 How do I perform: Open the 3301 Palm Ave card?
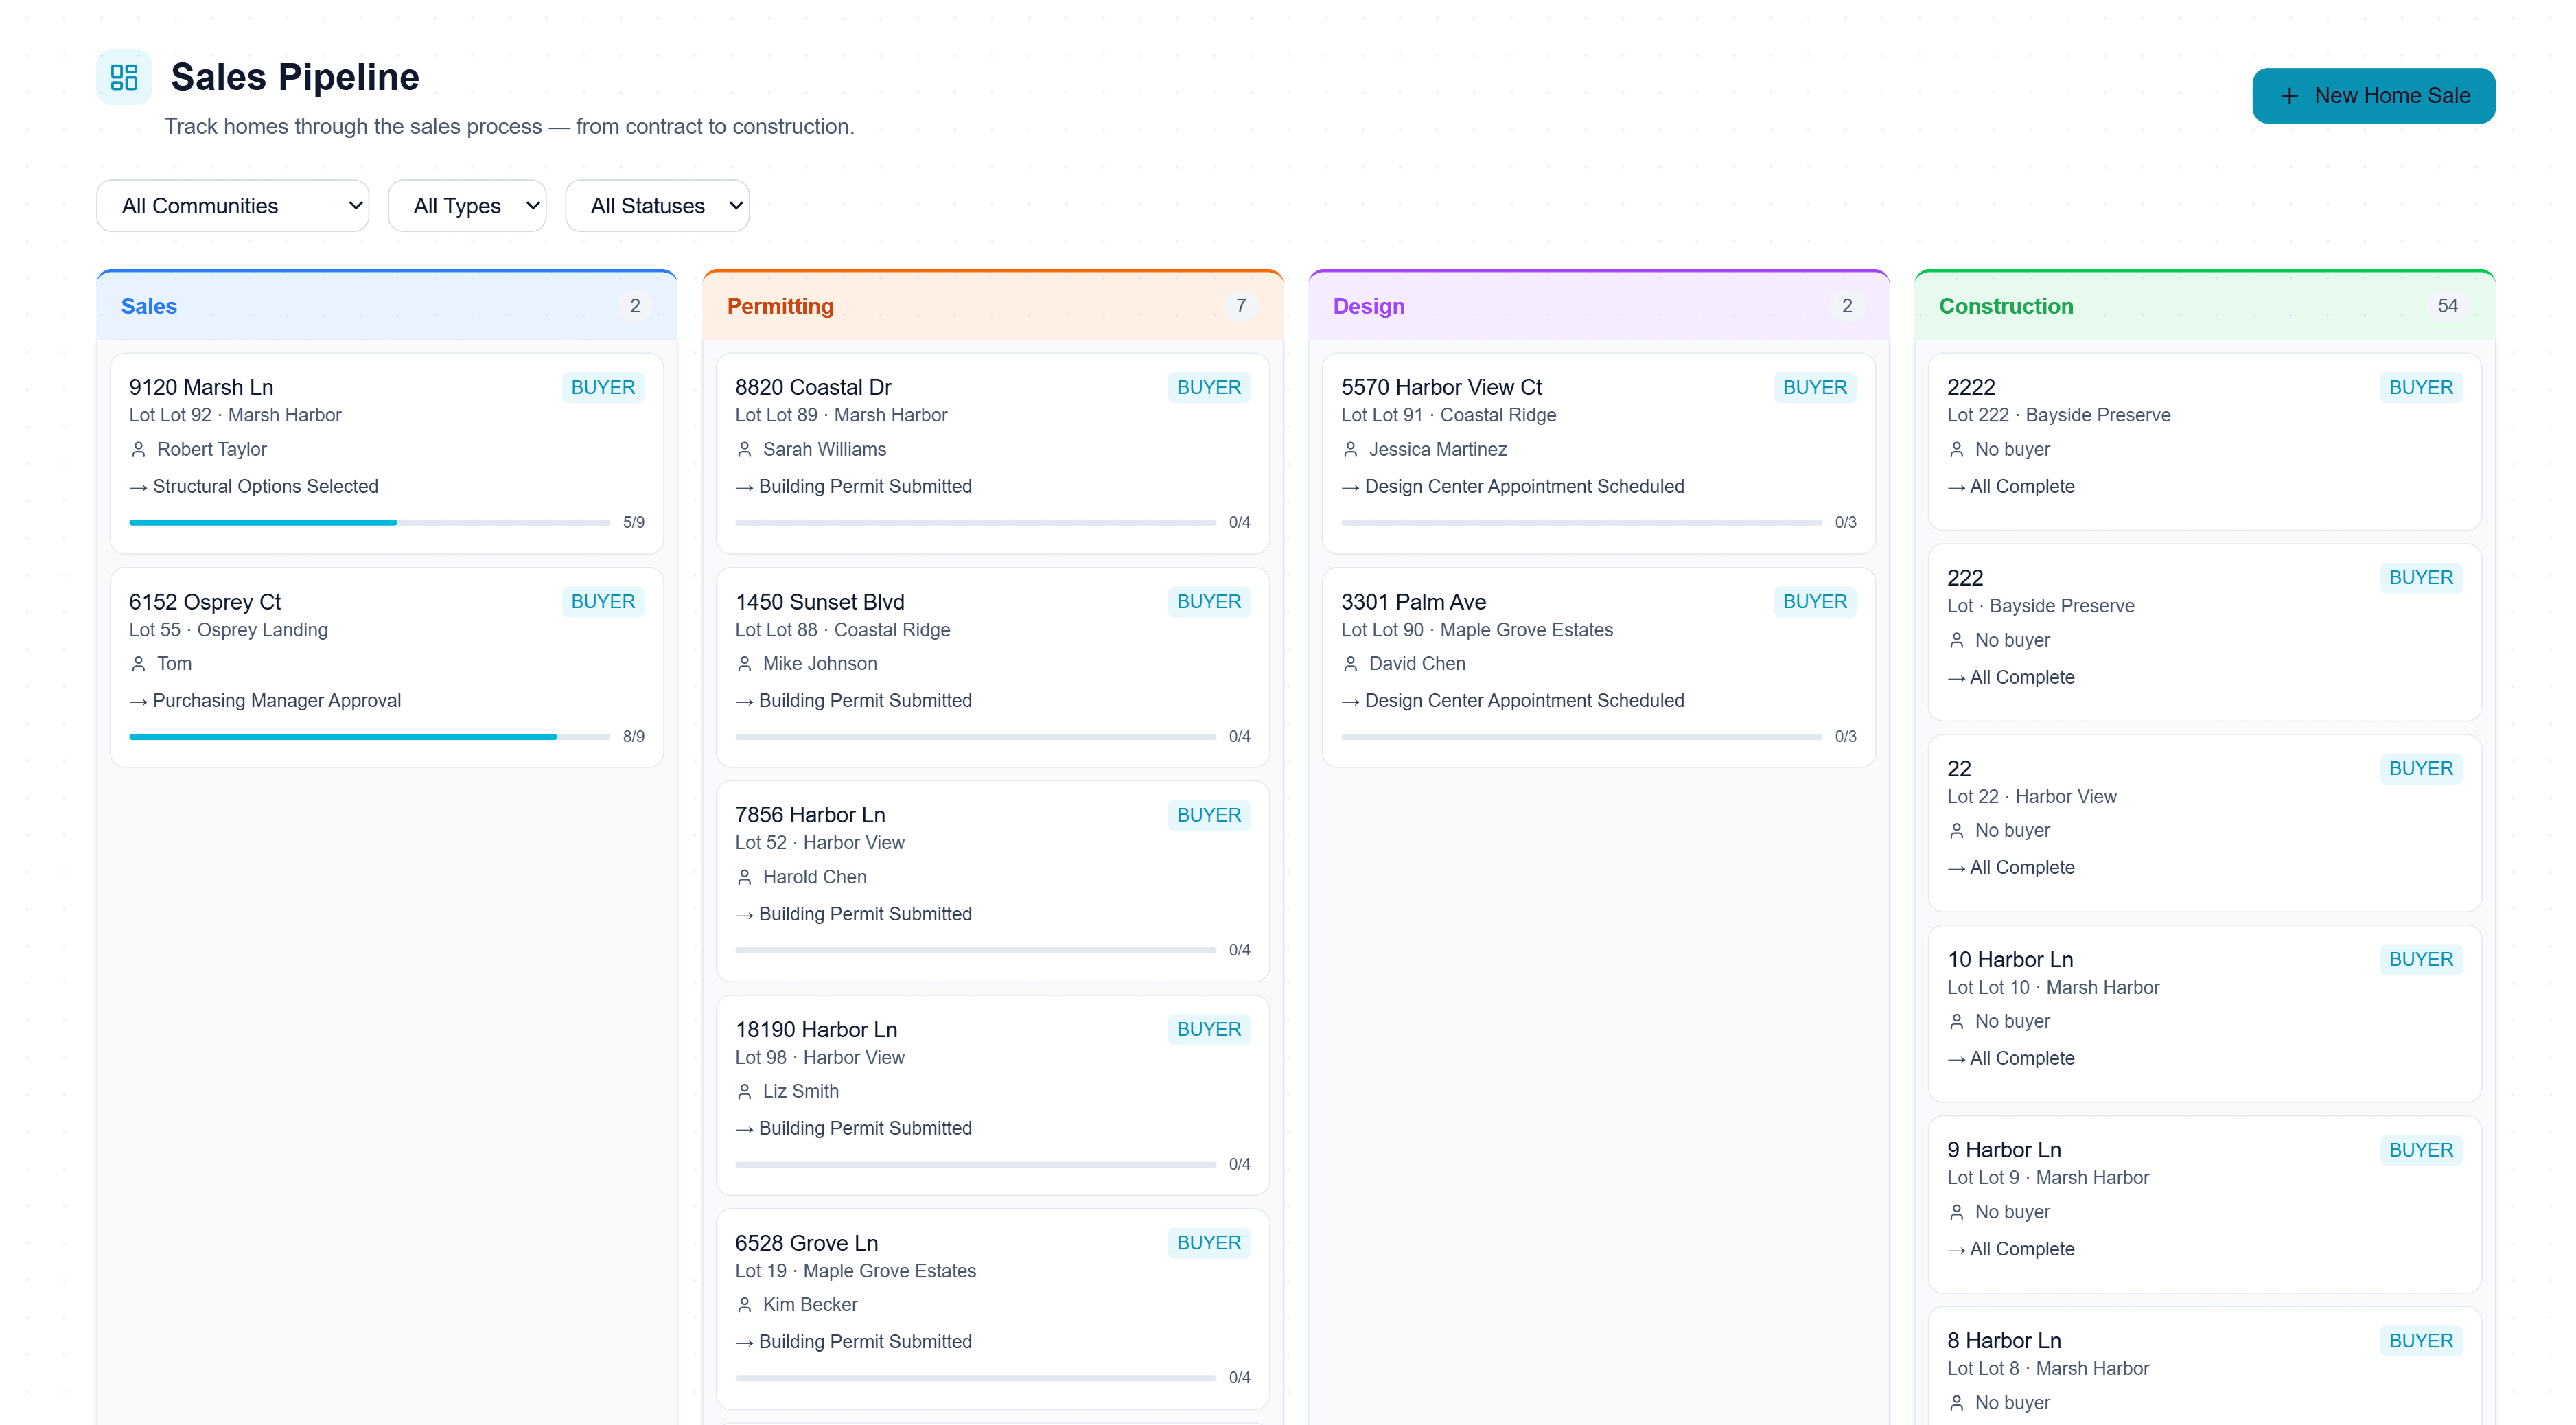1599,667
